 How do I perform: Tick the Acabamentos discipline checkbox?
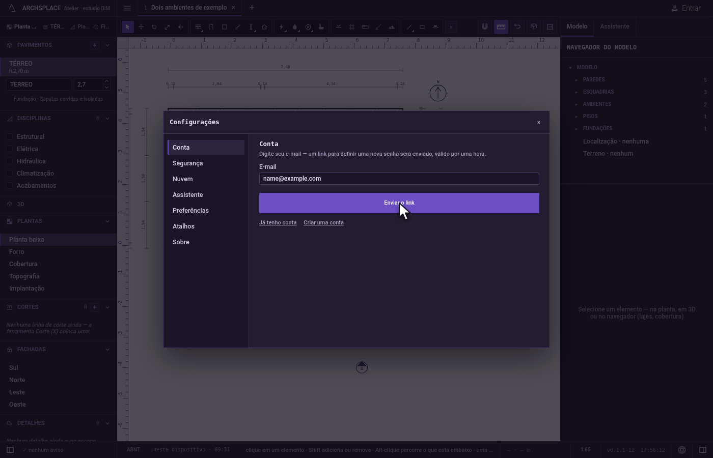click(x=10, y=186)
